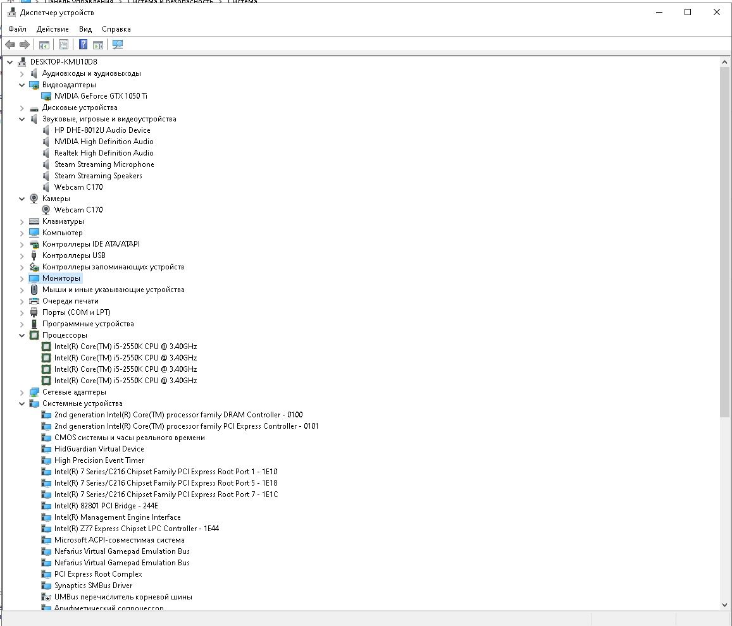
Task: Click the Realtek High Definition Audio speaker icon
Action: click(46, 153)
